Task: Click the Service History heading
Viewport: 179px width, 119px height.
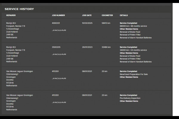Action: 19,9
